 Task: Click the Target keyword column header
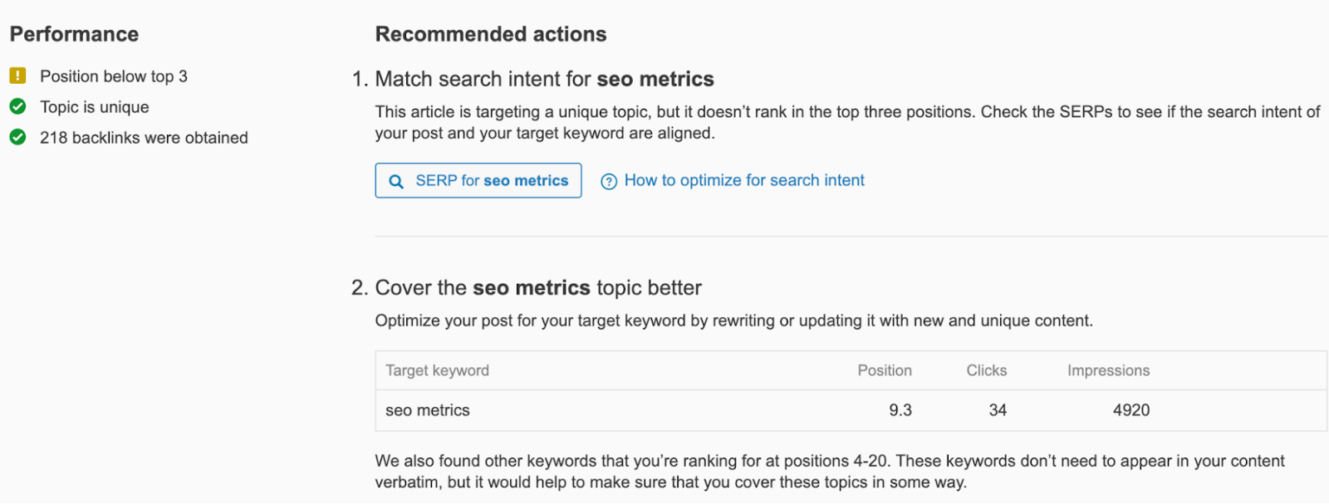pyautogui.click(x=437, y=370)
